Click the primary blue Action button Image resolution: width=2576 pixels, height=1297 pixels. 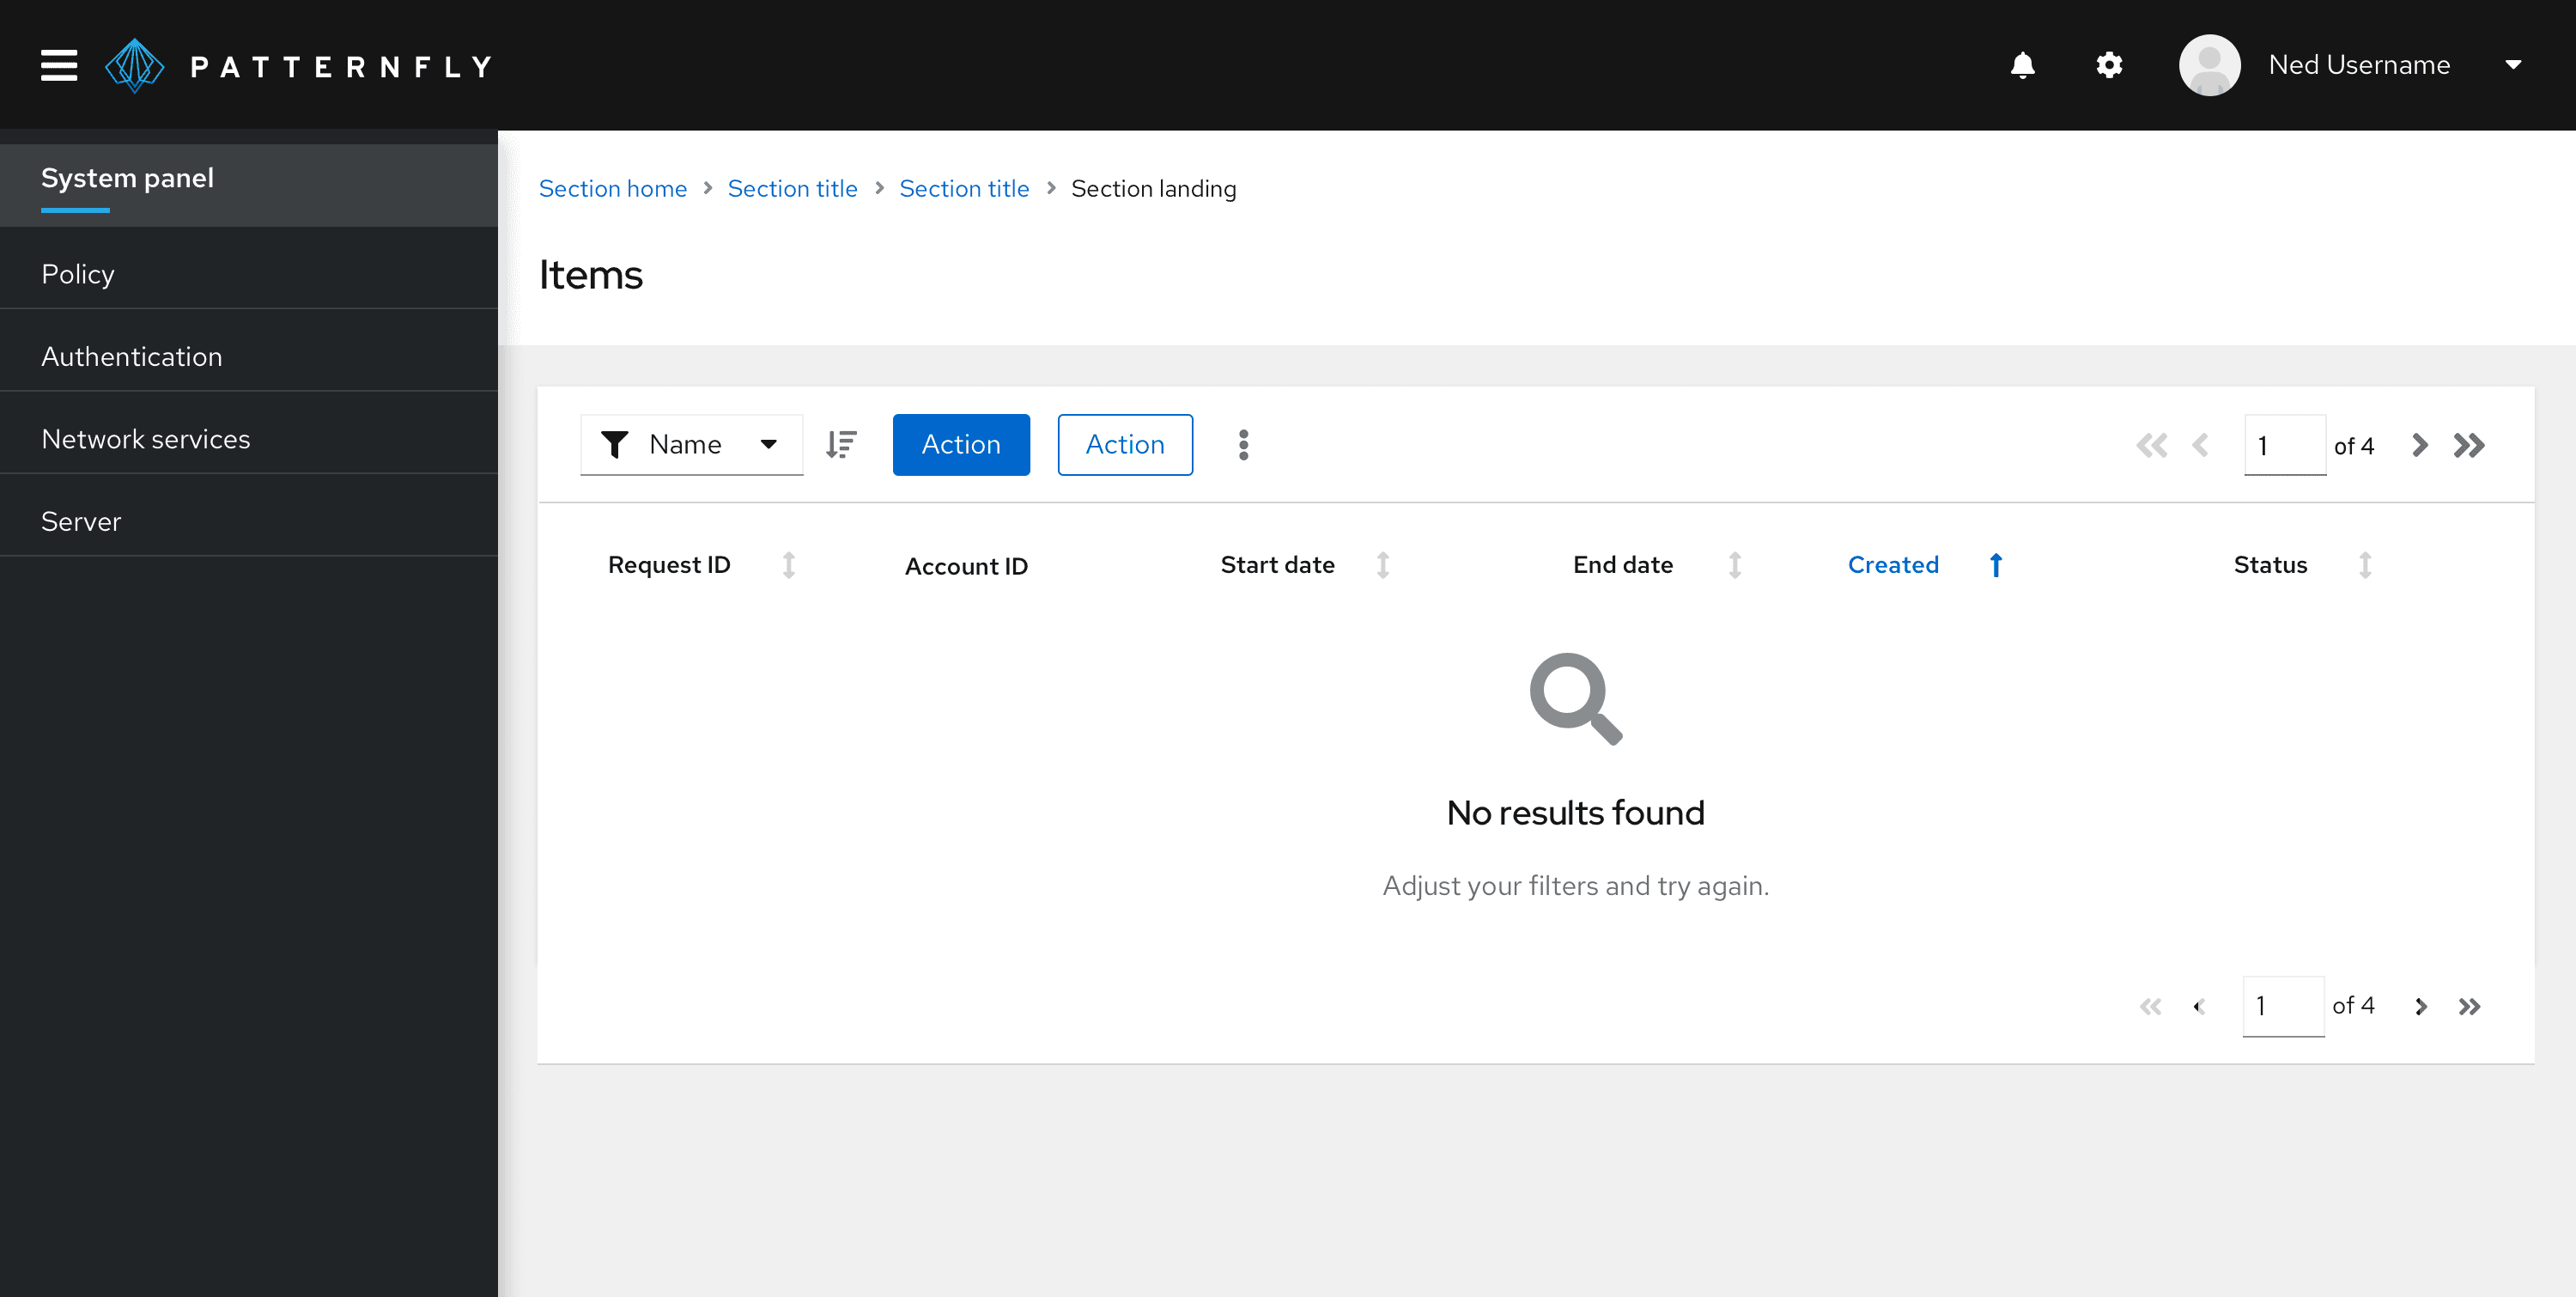[x=961, y=445]
